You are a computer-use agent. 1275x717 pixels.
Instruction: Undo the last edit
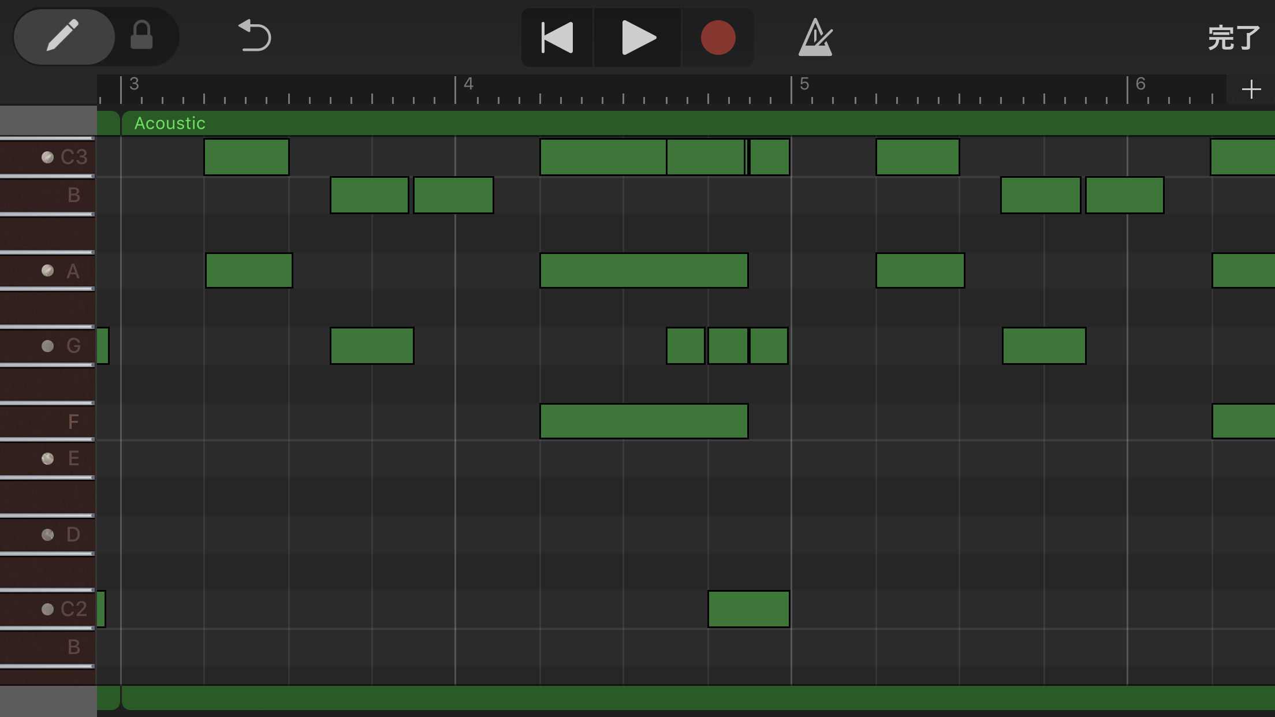255,36
